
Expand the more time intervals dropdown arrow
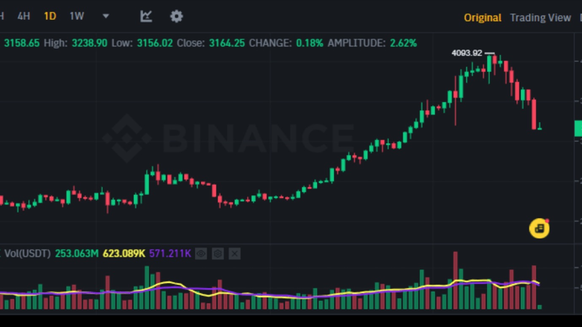[x=106, y=16]
